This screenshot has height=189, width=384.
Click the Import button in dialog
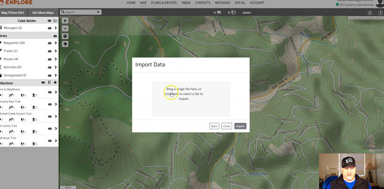(240, 126)
